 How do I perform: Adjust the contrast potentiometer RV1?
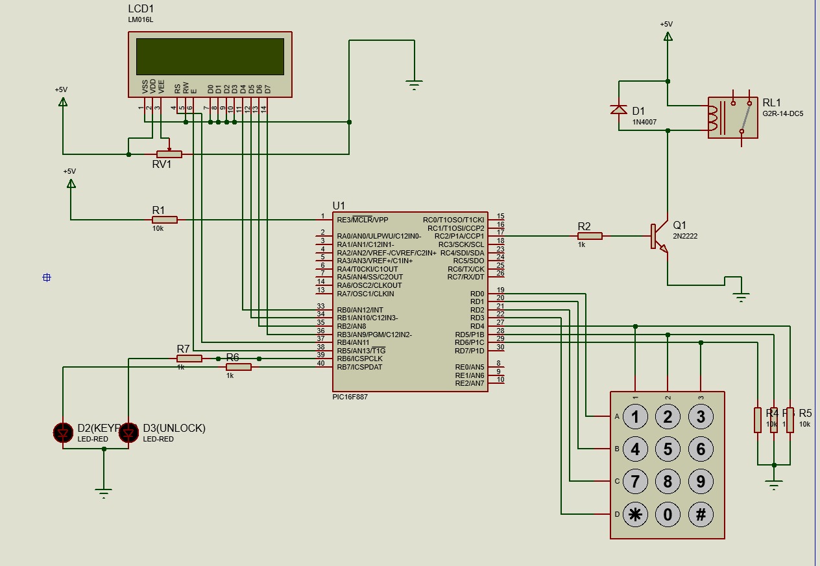[x=170, y=154]
